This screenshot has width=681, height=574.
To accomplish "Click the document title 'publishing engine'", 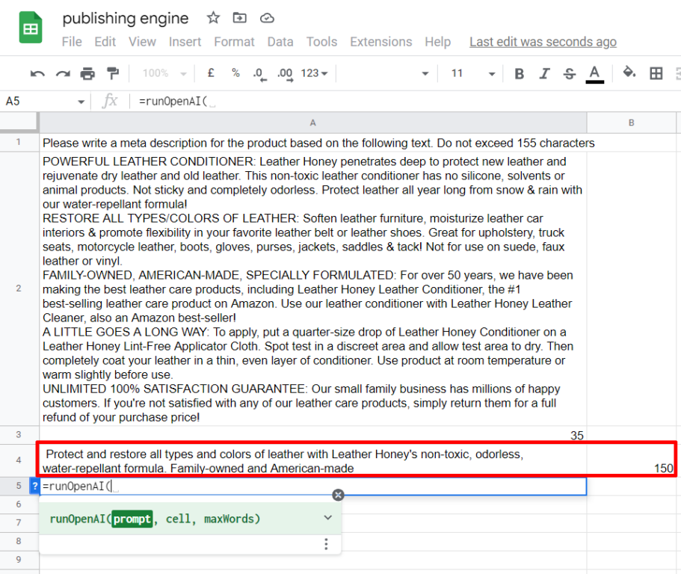I will point(126,18).
